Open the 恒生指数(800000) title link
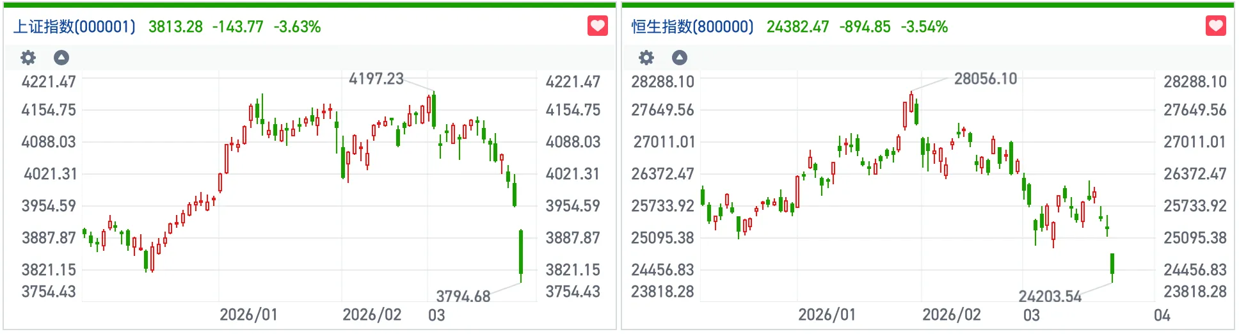 [x=692, y=27]
